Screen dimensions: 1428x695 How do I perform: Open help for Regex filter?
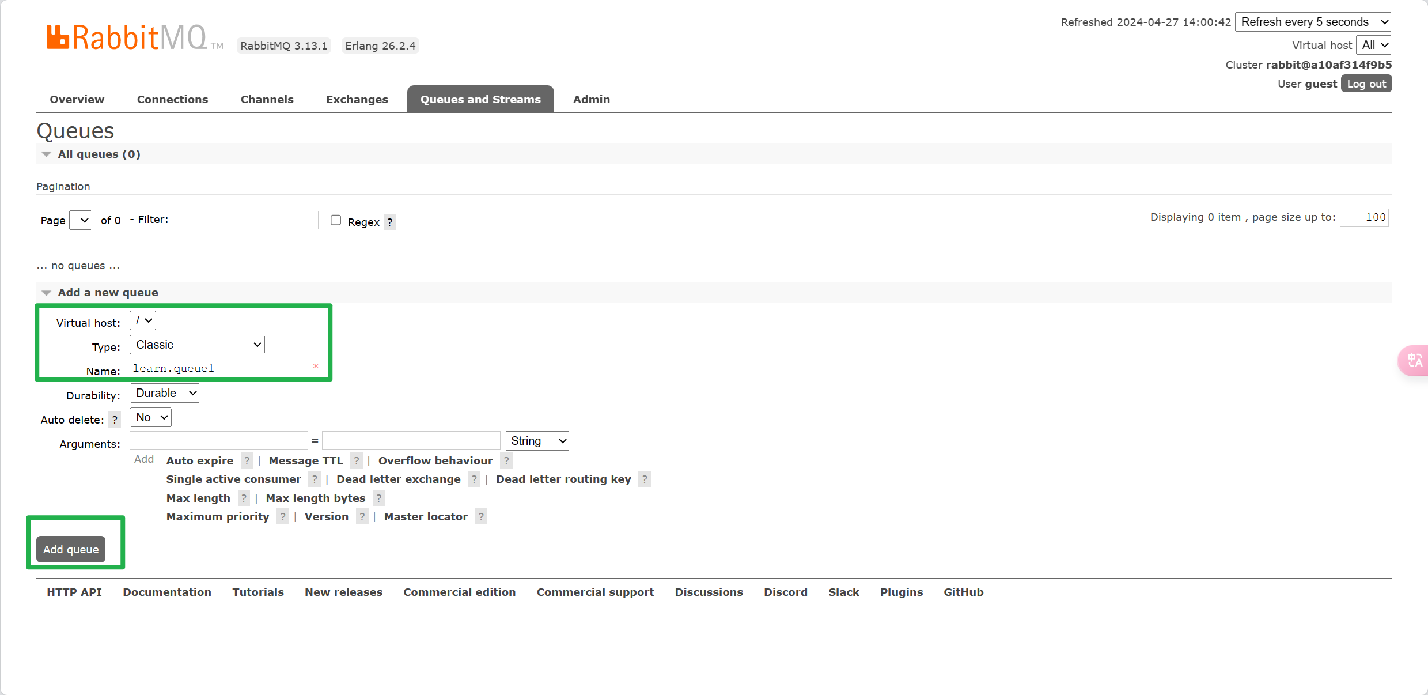[390, 222]
